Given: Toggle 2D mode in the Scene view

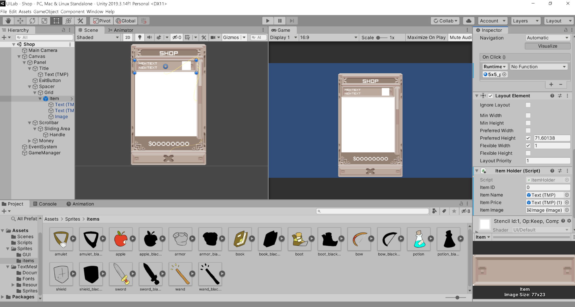Looking at the screenshot, I should [127, 37].
